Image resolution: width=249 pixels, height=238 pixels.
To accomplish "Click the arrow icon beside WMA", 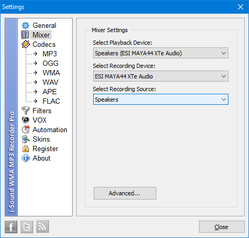I will point(35,73).
